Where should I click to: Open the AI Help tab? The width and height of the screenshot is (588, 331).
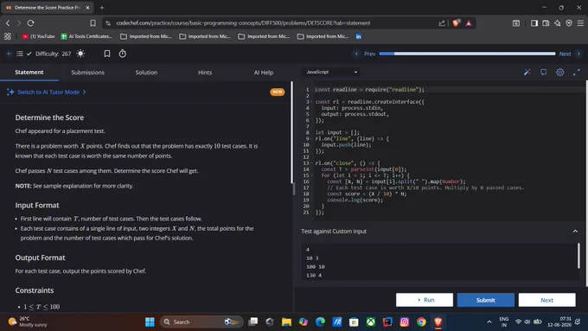[263, 73]
